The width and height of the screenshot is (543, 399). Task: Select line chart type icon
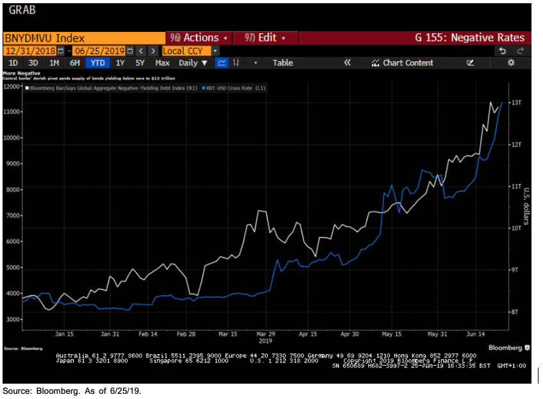(x=222, y=63)
